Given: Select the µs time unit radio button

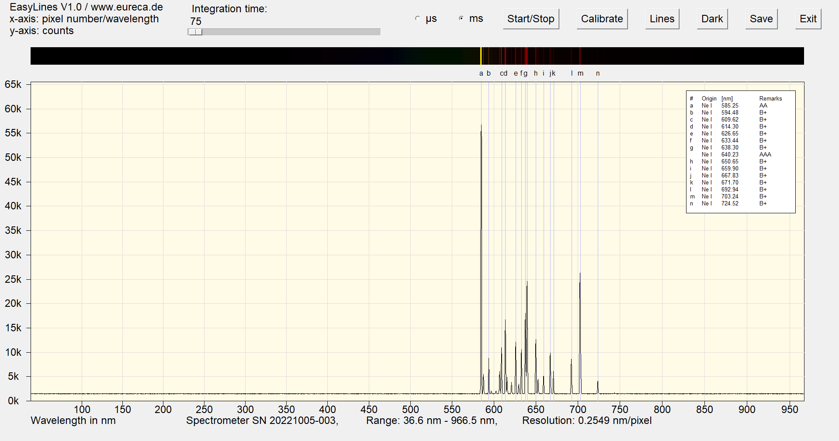Looking at the screenshot, I should click(418, 18).
